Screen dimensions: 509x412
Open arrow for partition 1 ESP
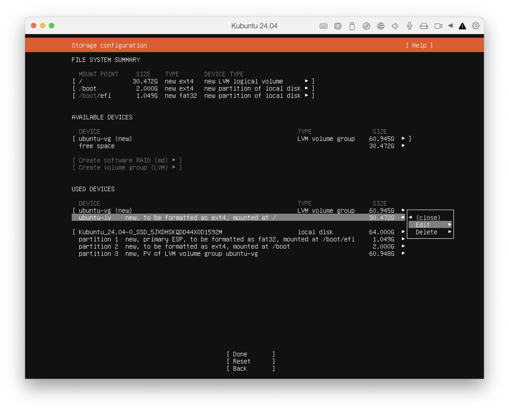pyautogui.click(x=403, y=239)
